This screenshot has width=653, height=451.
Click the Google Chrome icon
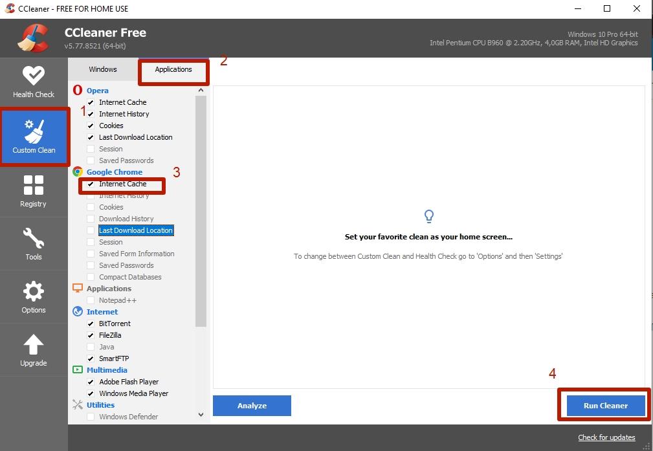coord(78,171)
